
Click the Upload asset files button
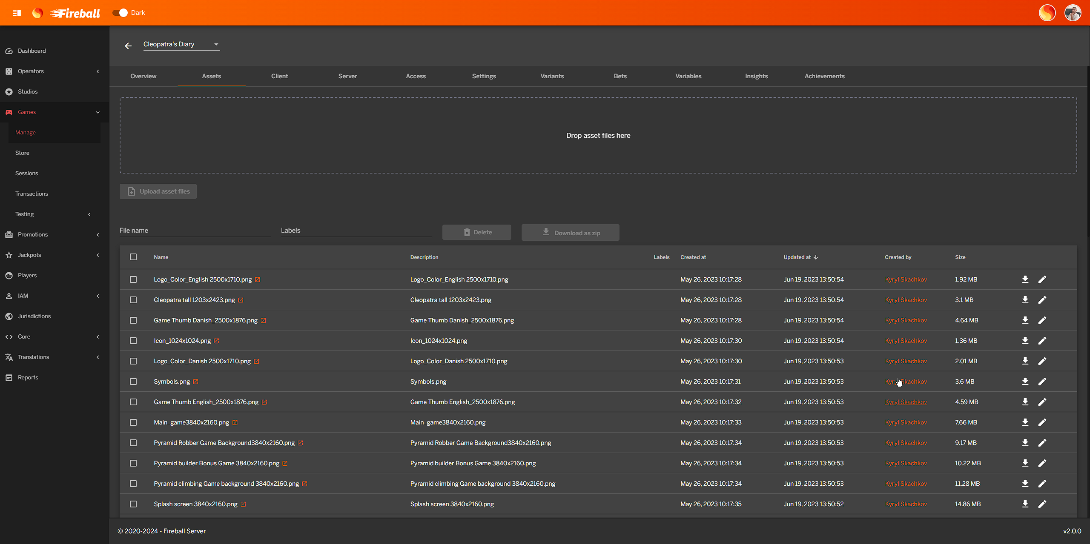point(158,191)
